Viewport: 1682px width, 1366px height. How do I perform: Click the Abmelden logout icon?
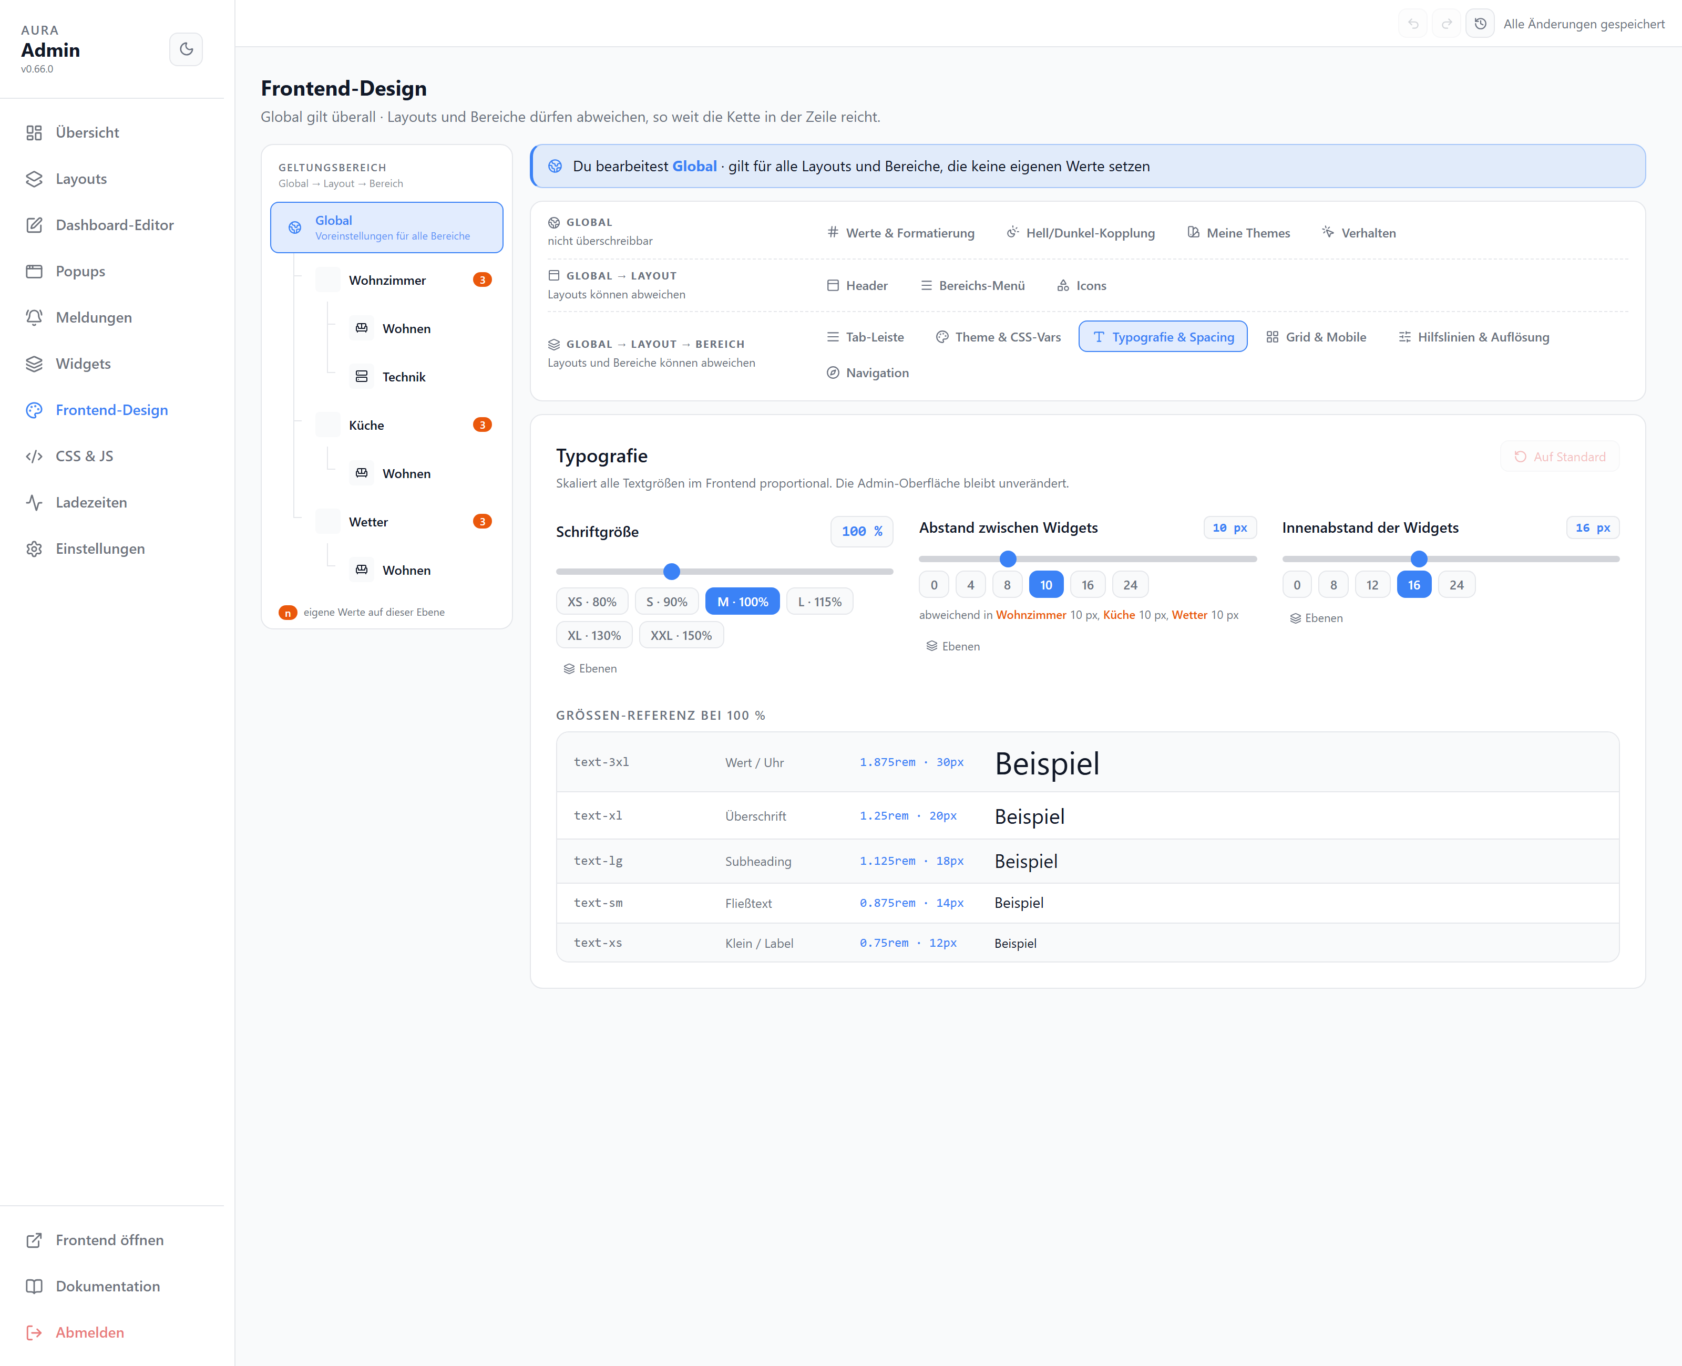[x=34, y=1332]
